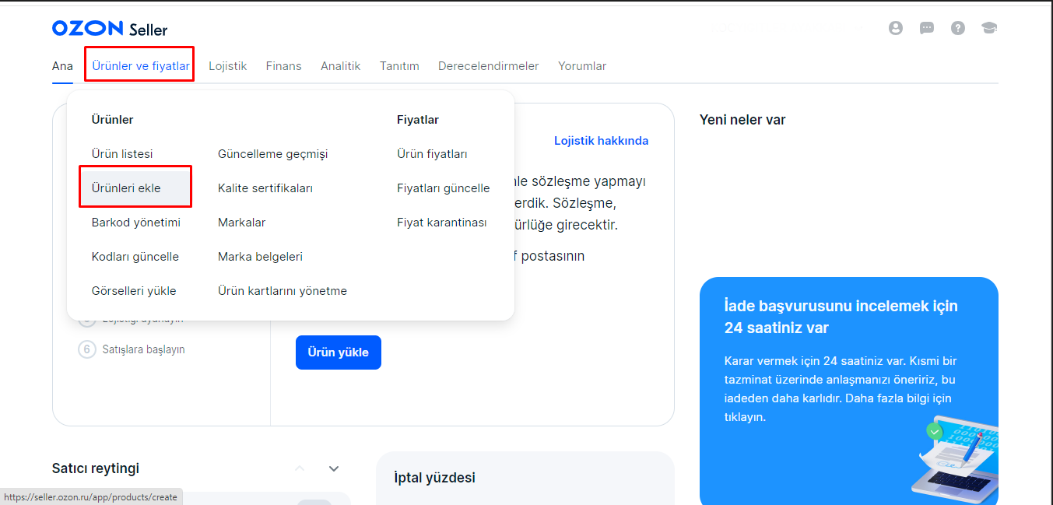
Task: Click the Satıcı reytingi heading
Action: tap(96, 468)
